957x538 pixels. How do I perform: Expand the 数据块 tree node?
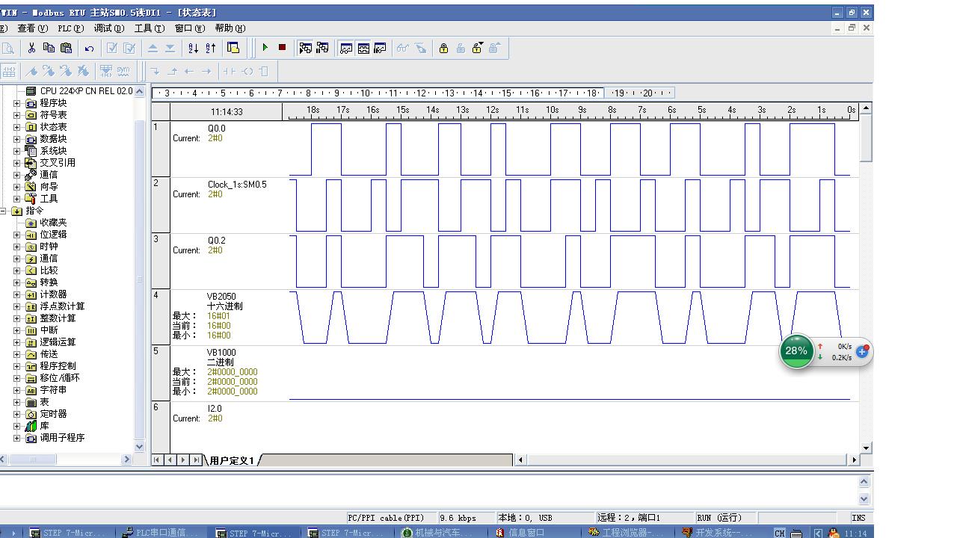tap(17, 139)
